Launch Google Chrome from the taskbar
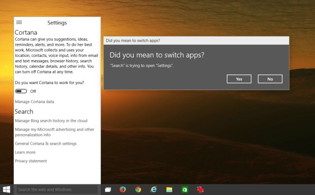The width and height of the screenshot is (315, 195). pos(138,189)
